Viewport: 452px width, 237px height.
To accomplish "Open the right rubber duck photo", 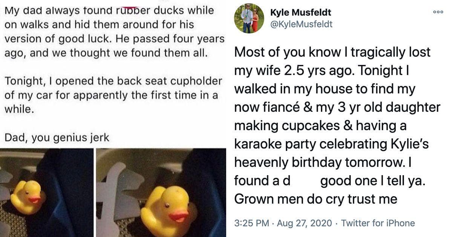I will [161, 192].
